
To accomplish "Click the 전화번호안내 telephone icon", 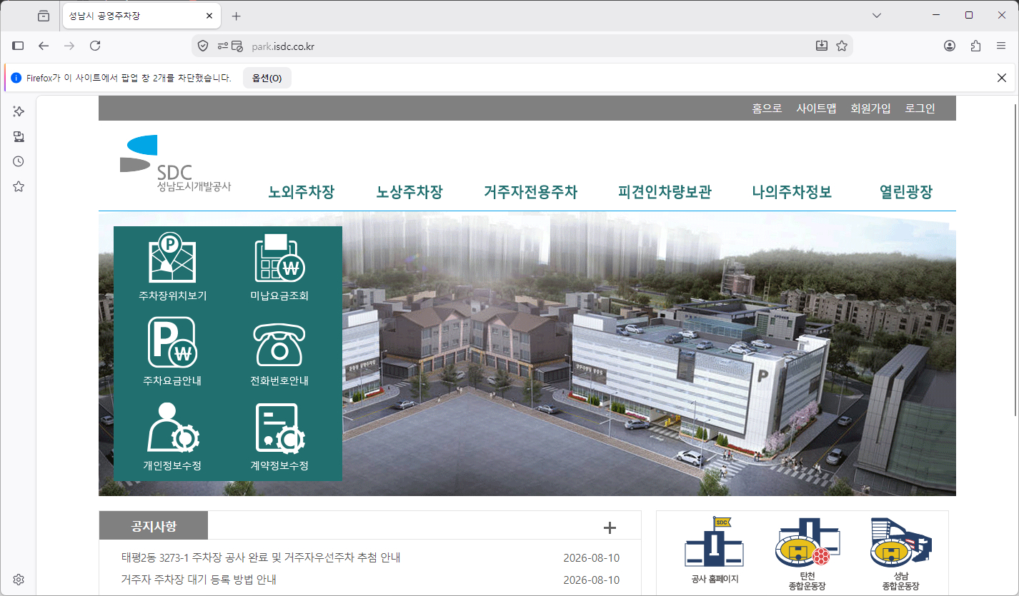I will tap(279, 344).
